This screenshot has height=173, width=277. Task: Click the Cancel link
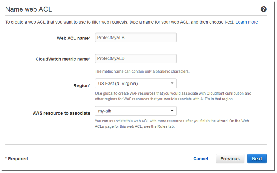pos(201,159)
